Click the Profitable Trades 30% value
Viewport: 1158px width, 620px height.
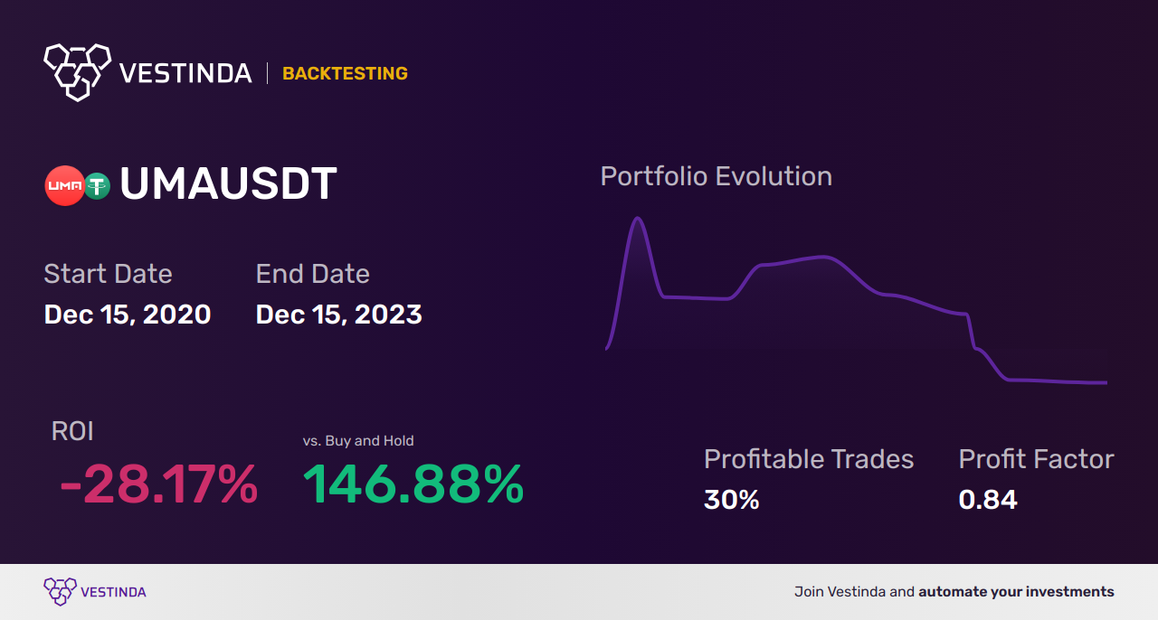tap(731, 499)
